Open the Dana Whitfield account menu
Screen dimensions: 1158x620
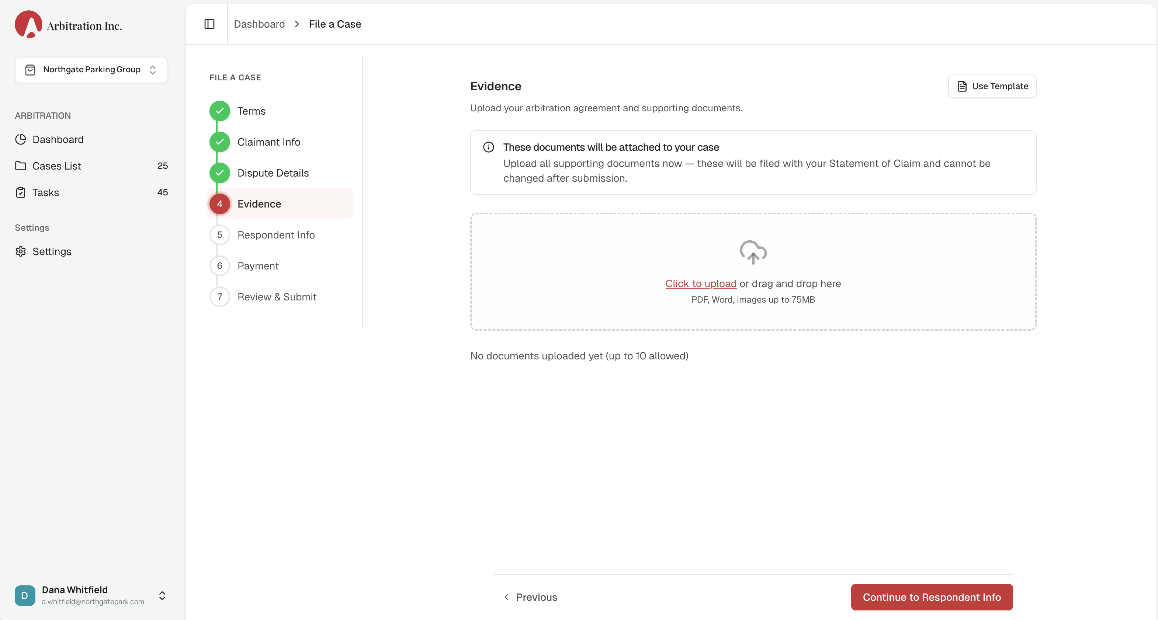pos(91,595)
